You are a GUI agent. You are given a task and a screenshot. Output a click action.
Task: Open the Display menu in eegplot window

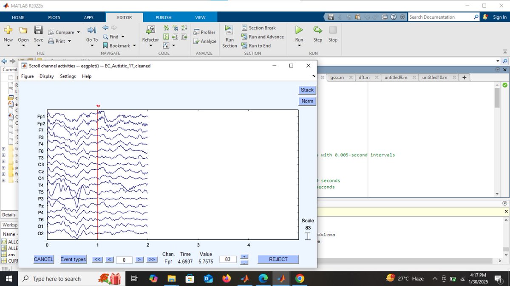47,76
